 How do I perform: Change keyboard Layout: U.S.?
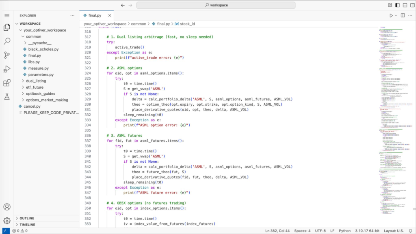[394, 231]
